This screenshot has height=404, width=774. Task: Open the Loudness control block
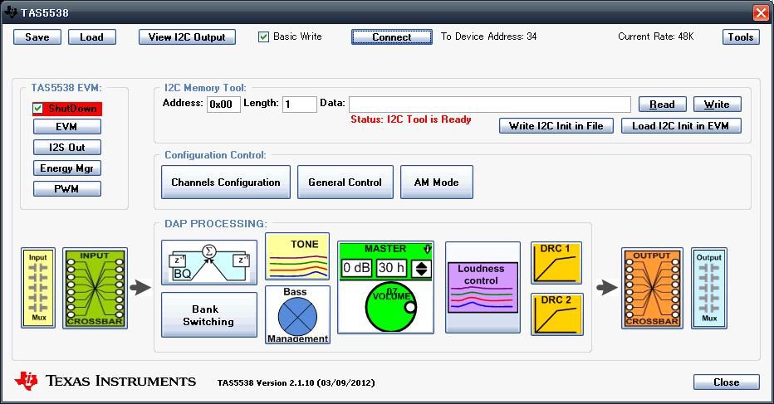click(483, 288)
